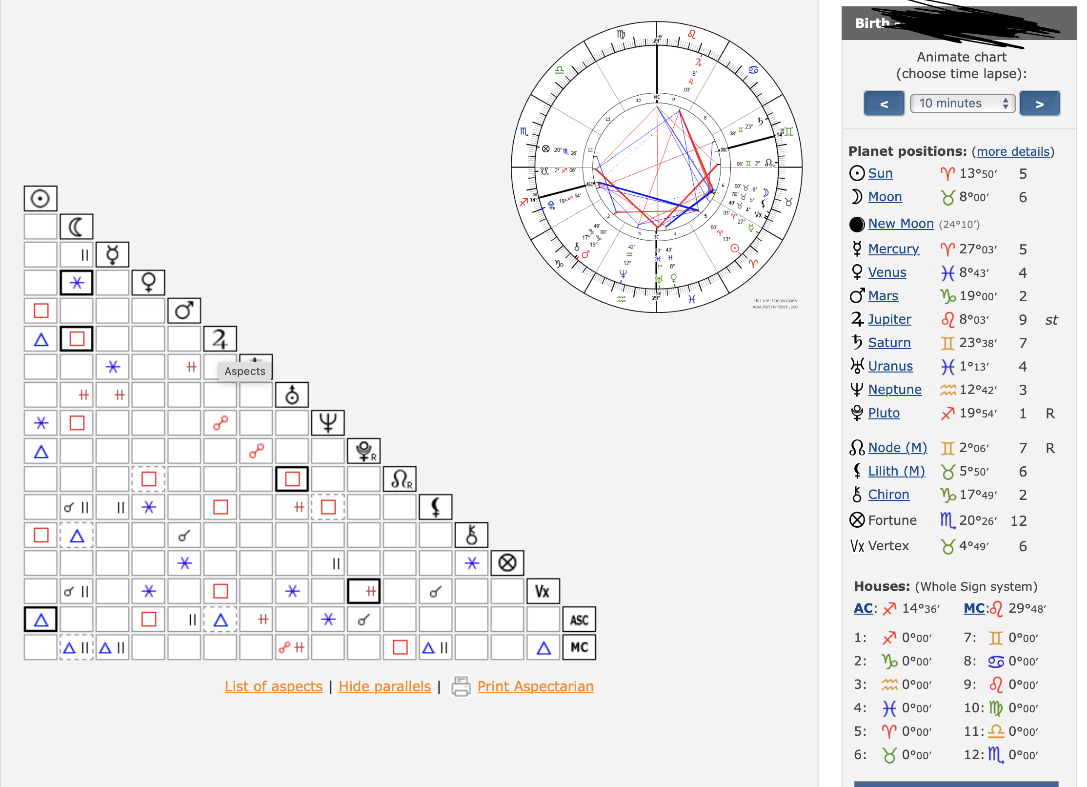Click the Part of Fortune grid symbol
Image resolution: width=1087 pixels, height=787 pixels.
pyautogui.click(x=507, y=563)
